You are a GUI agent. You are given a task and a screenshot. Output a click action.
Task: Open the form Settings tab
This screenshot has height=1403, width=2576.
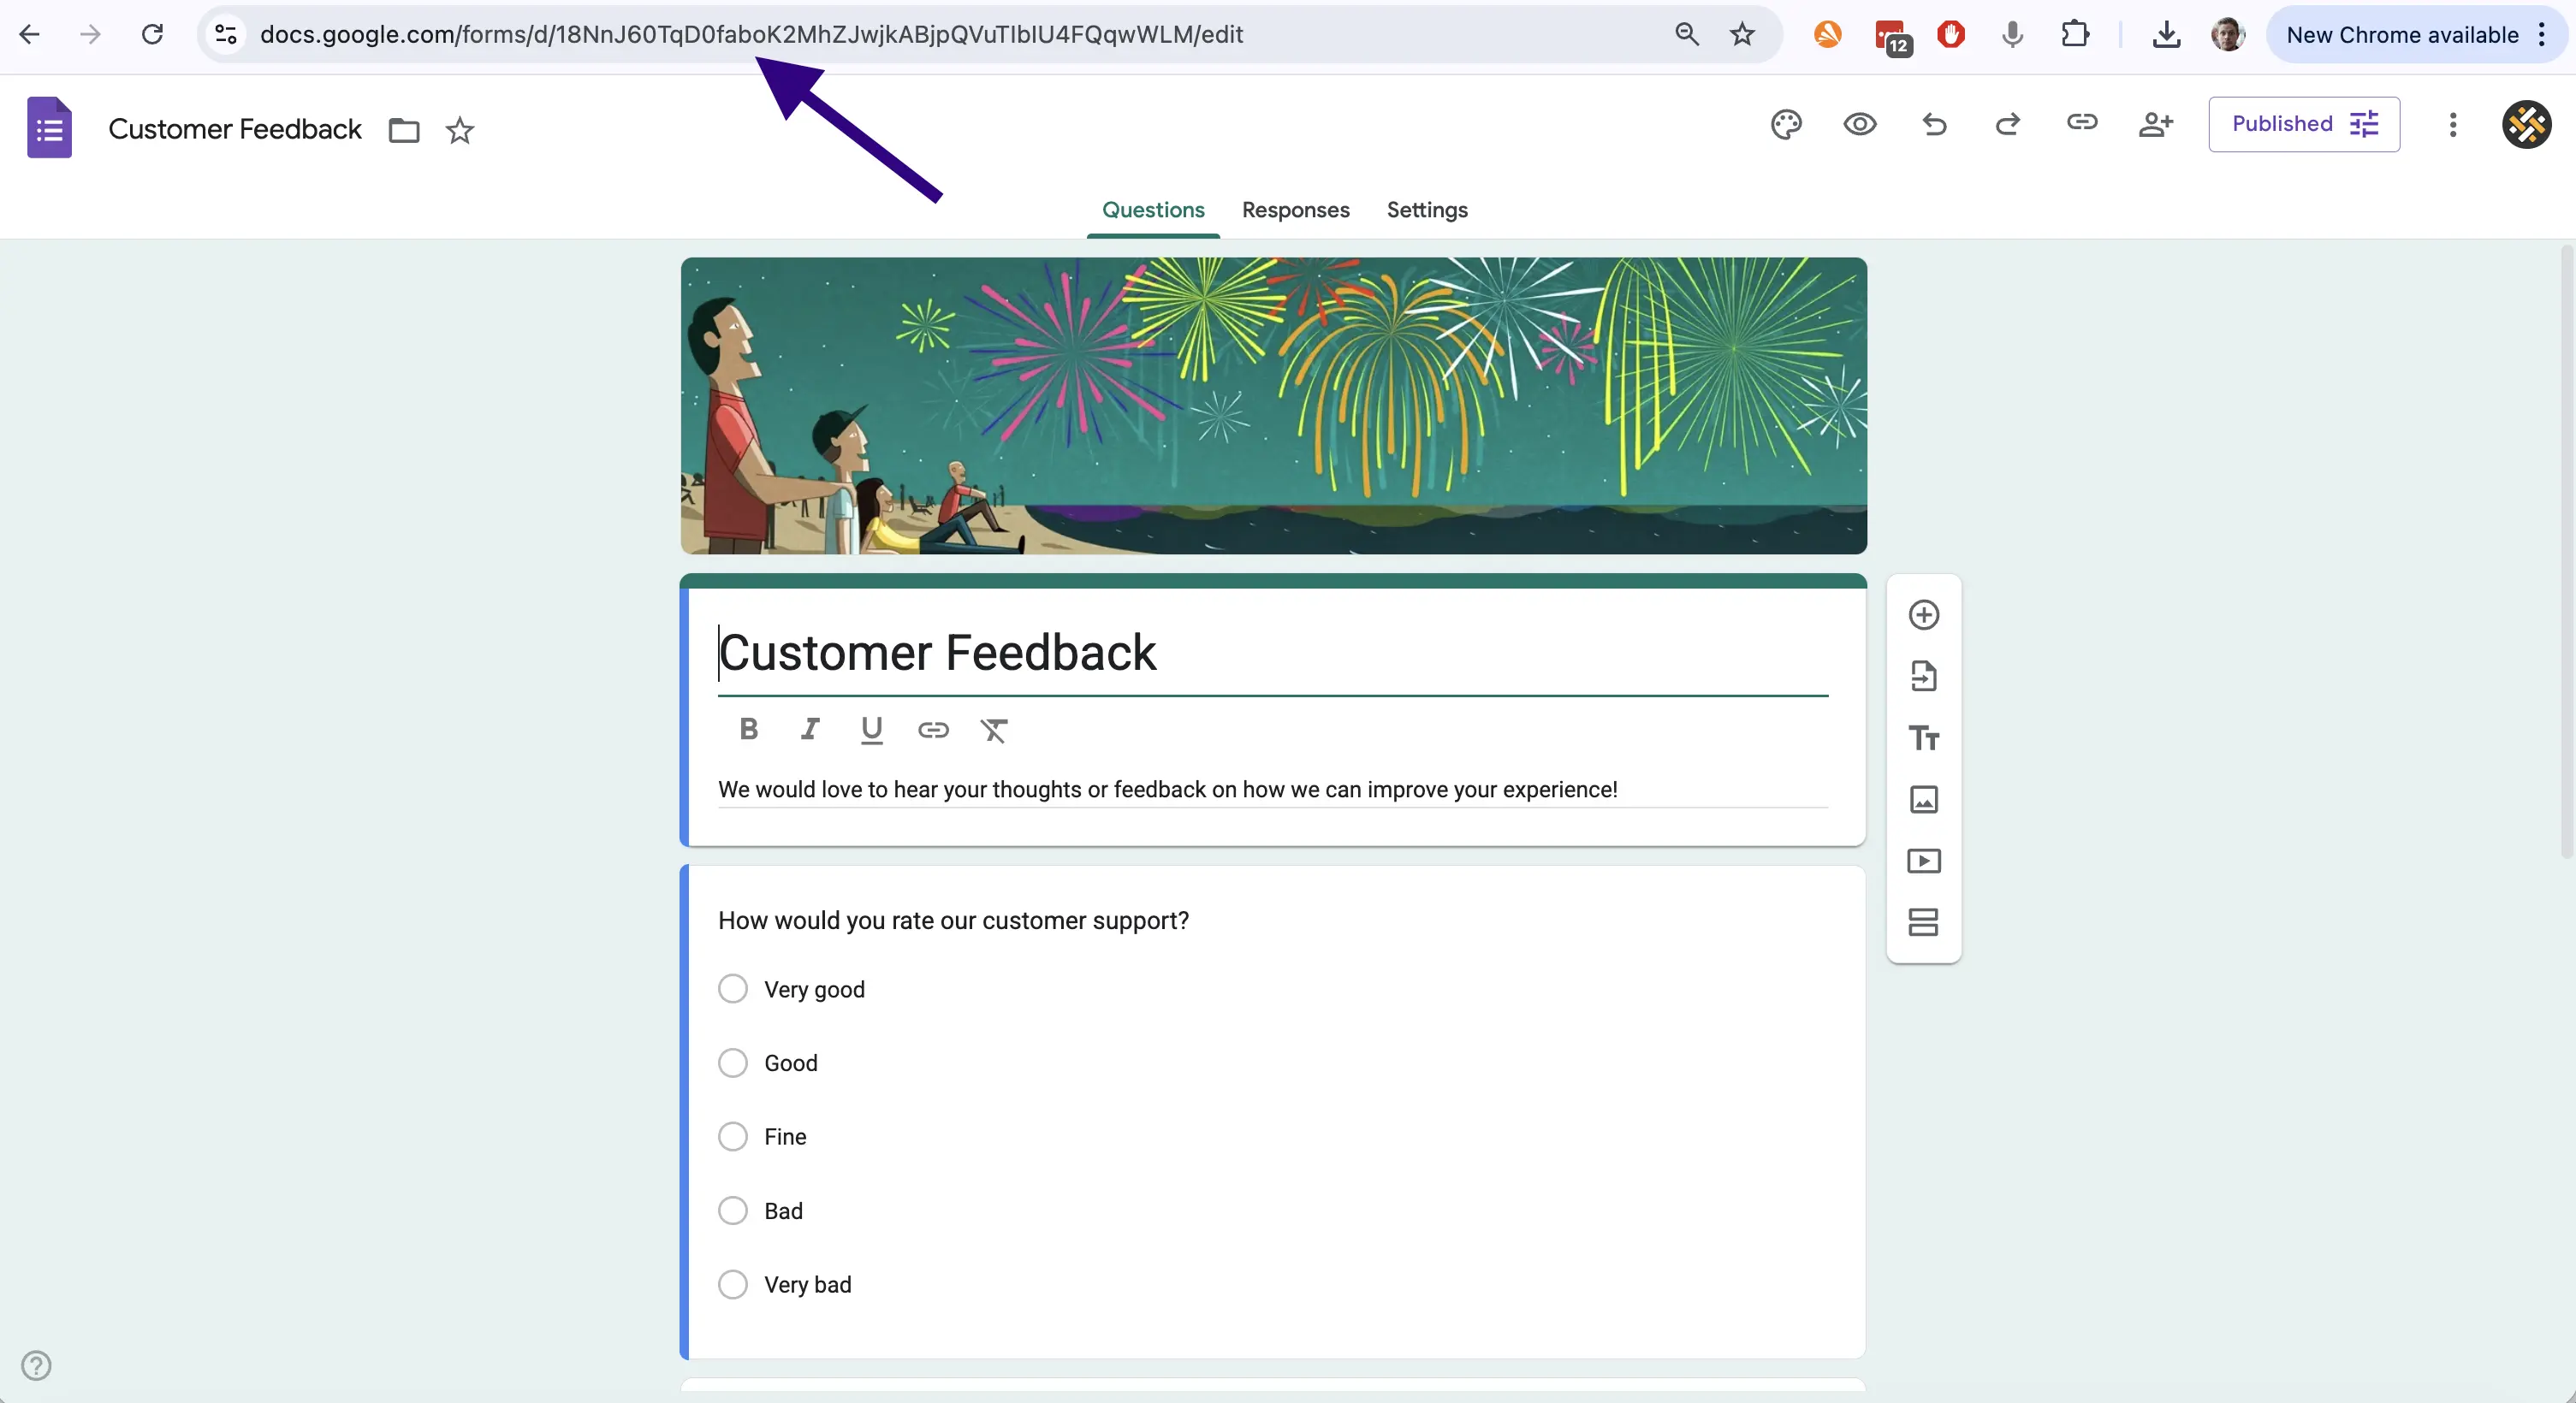click(1426, 210)
